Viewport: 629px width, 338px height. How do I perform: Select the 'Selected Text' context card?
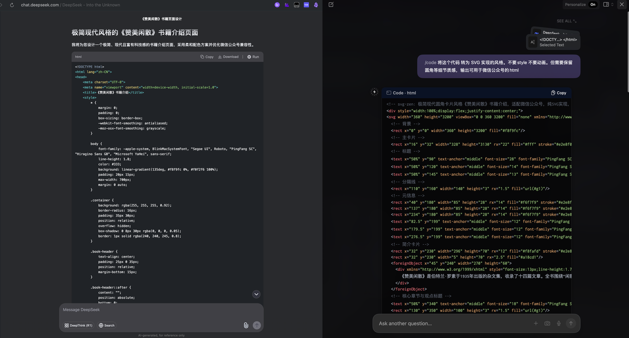553,42
